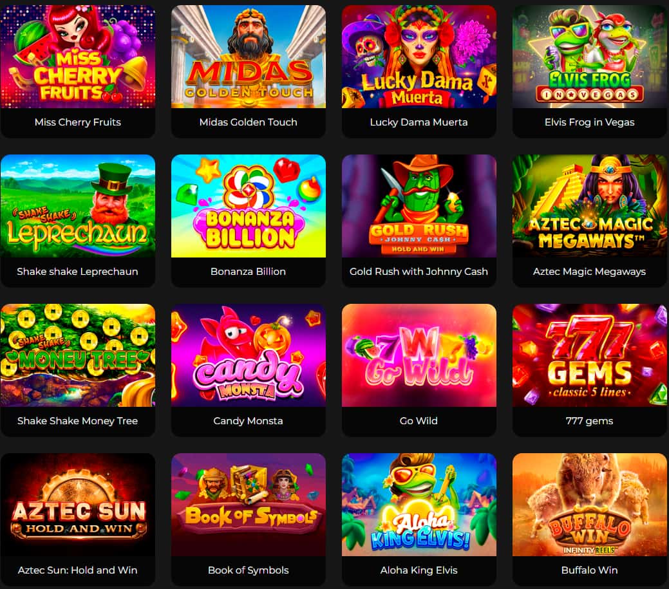Launch the Aloha King Elvis thumbnail
The image size is (669, 589).
[x=419, y=505]
